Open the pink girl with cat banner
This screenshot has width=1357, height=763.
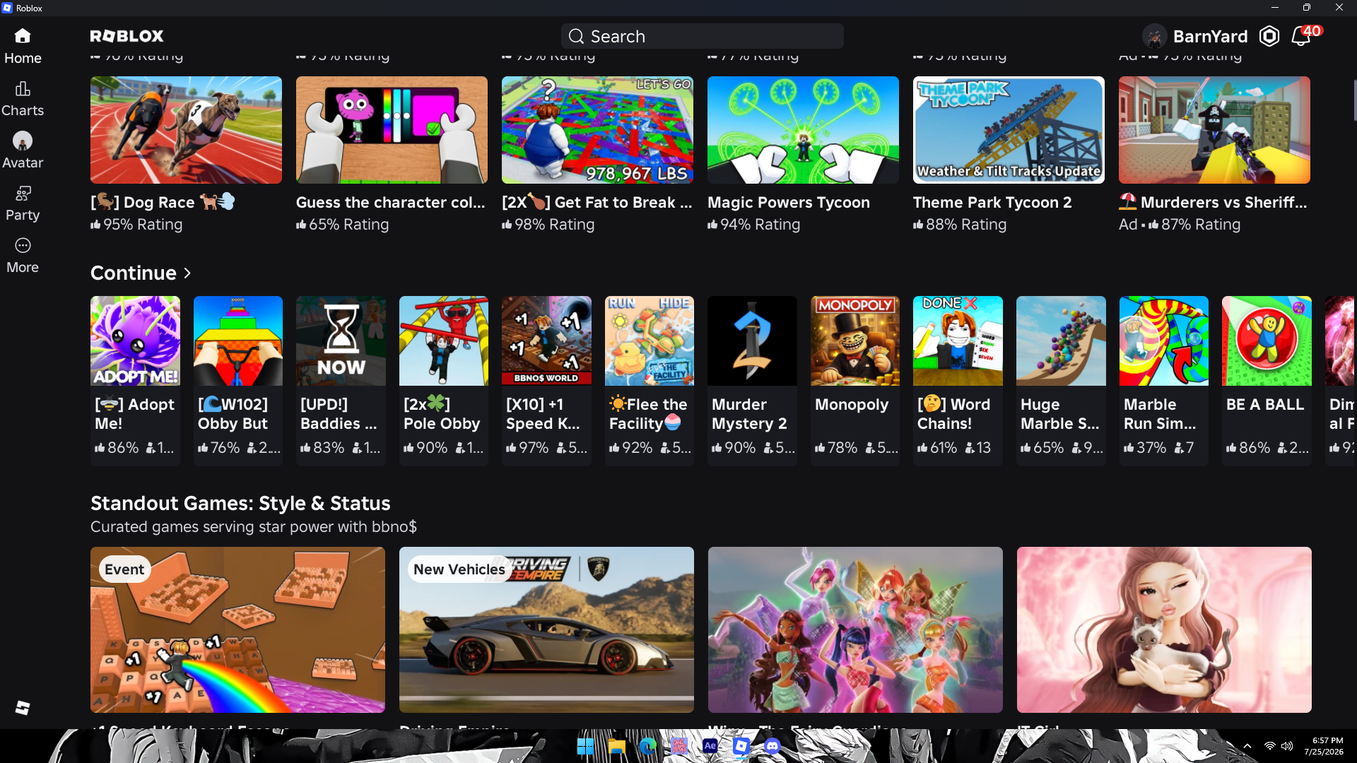(1164, 629)
